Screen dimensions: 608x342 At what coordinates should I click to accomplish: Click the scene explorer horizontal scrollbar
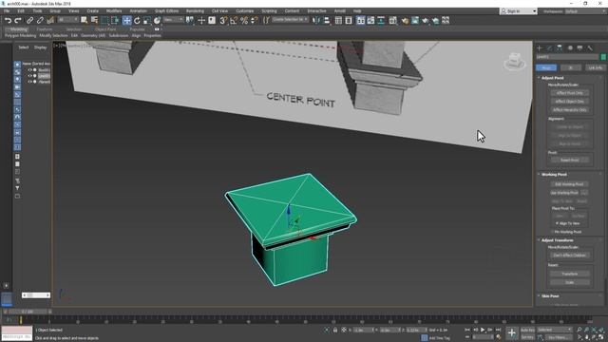pos(36,295)
